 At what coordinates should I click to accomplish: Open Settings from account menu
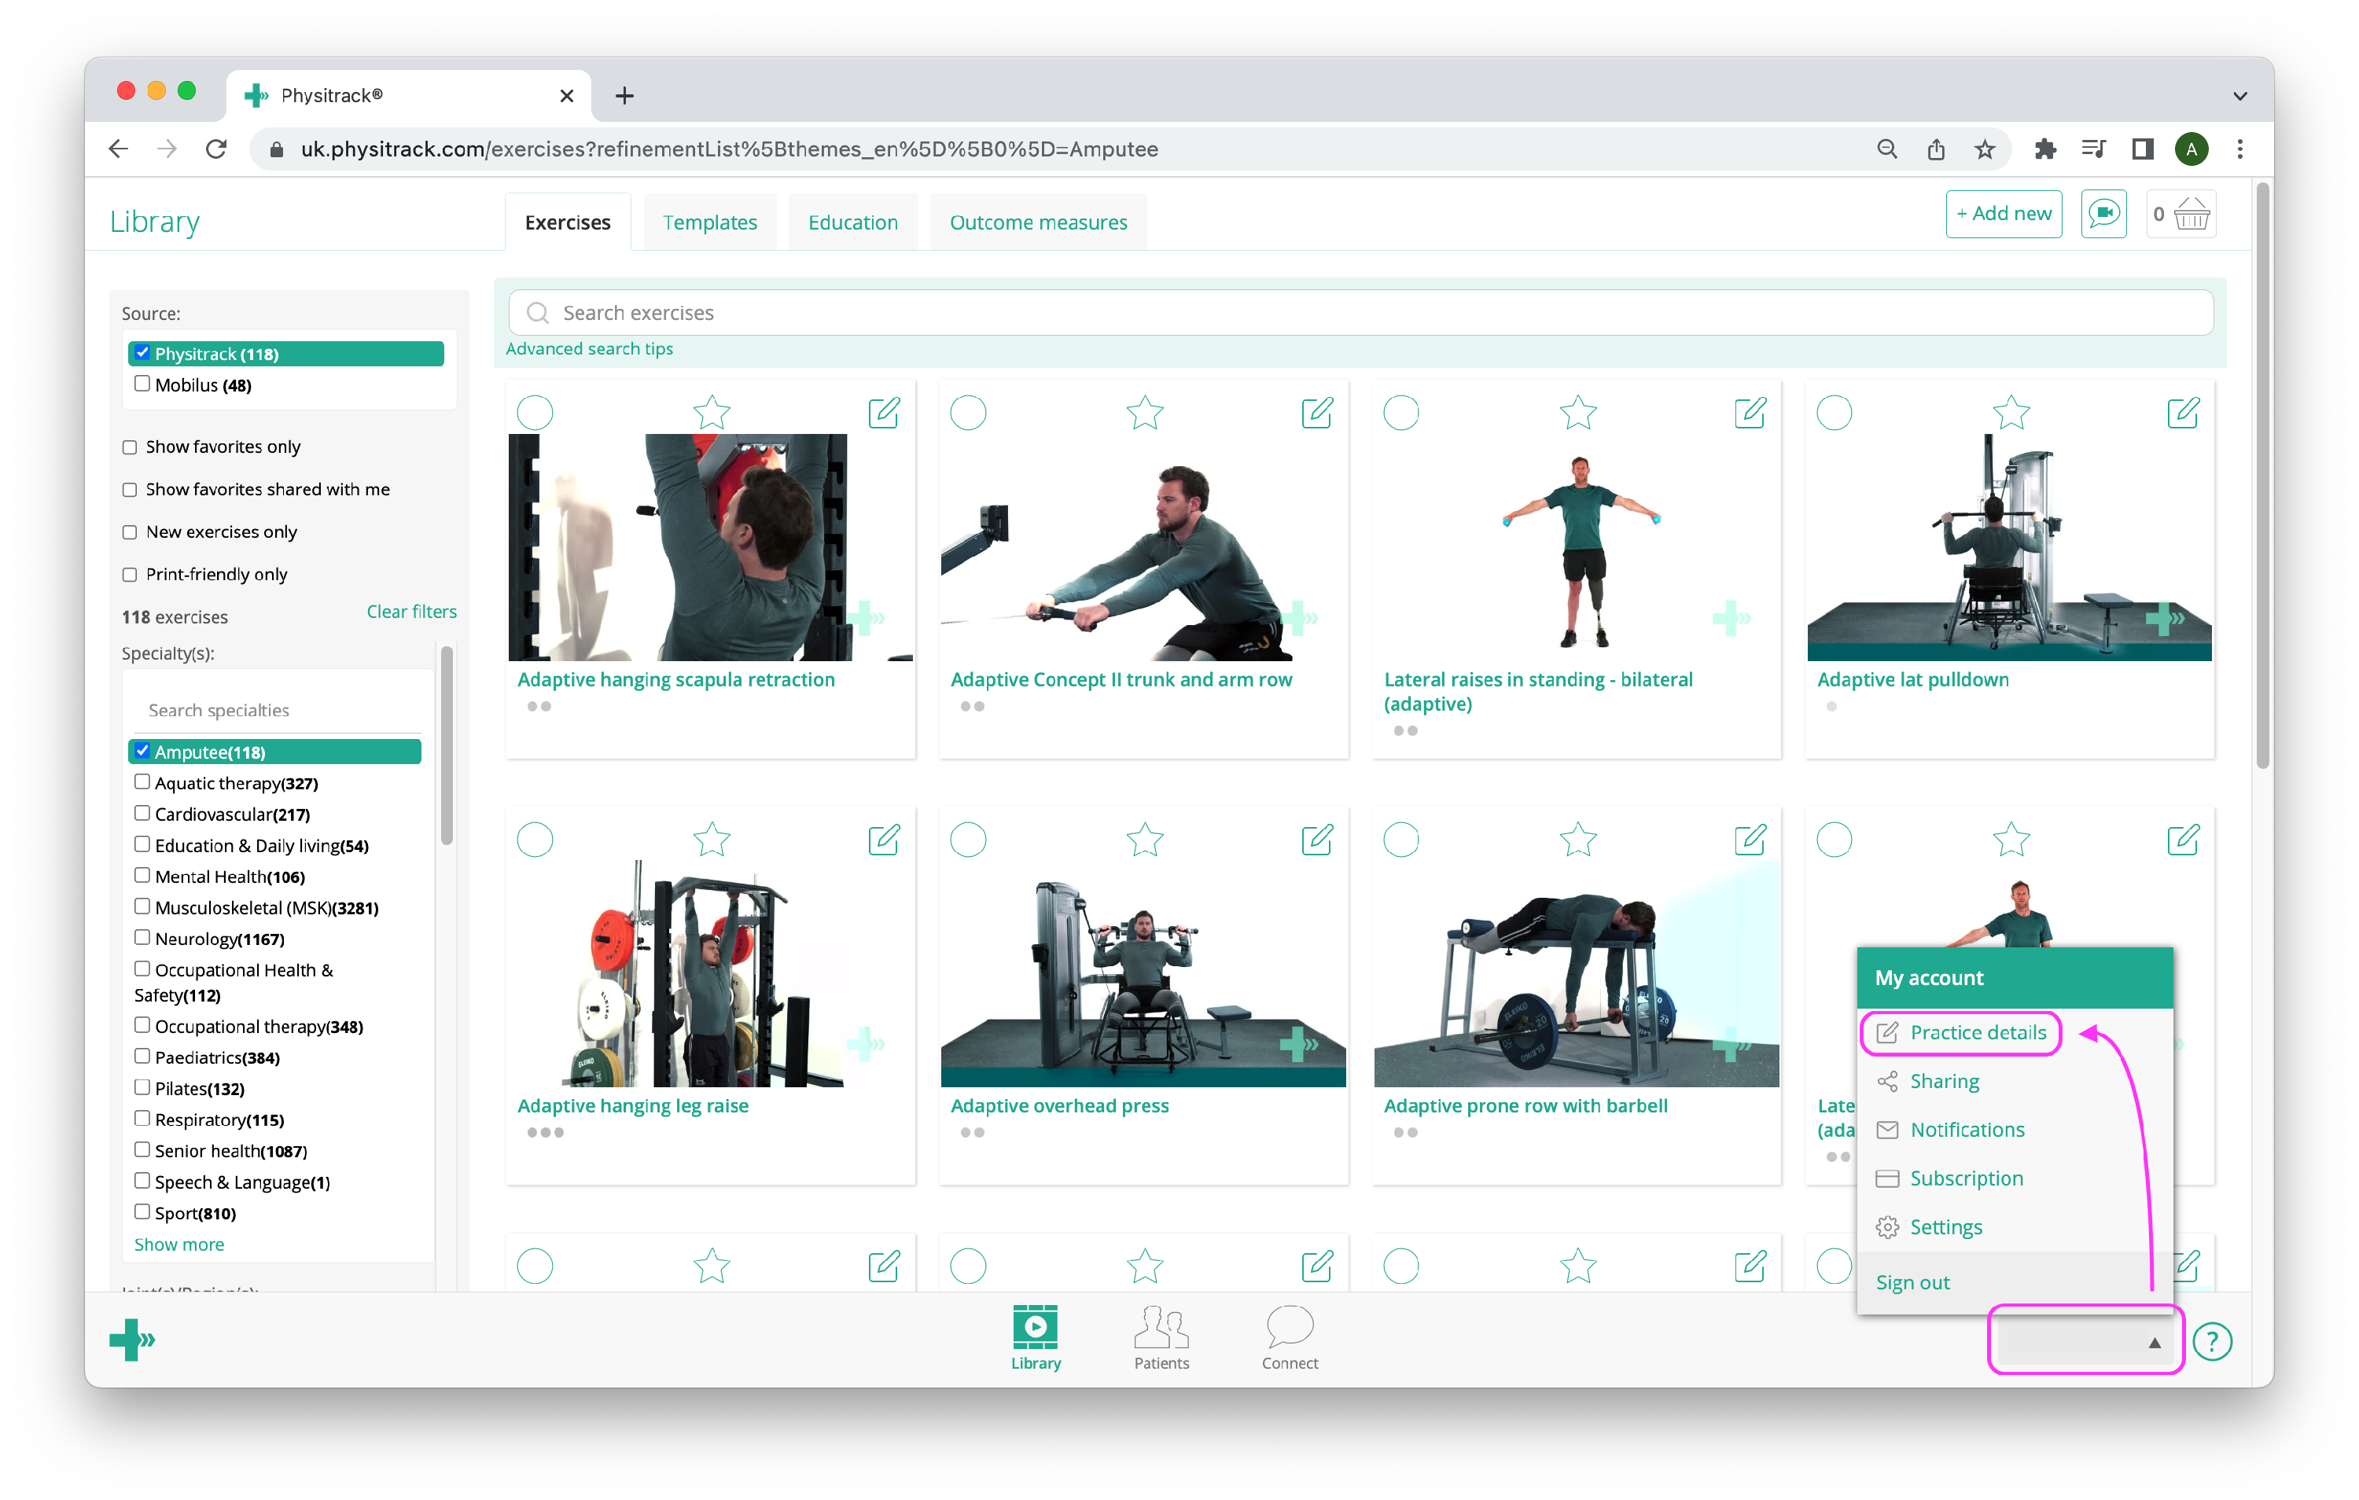tap(1928, 1228)
